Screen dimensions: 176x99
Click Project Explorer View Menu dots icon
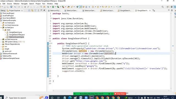coord(38,10)
